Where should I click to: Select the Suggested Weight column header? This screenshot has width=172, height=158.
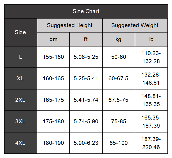point(135,25)
